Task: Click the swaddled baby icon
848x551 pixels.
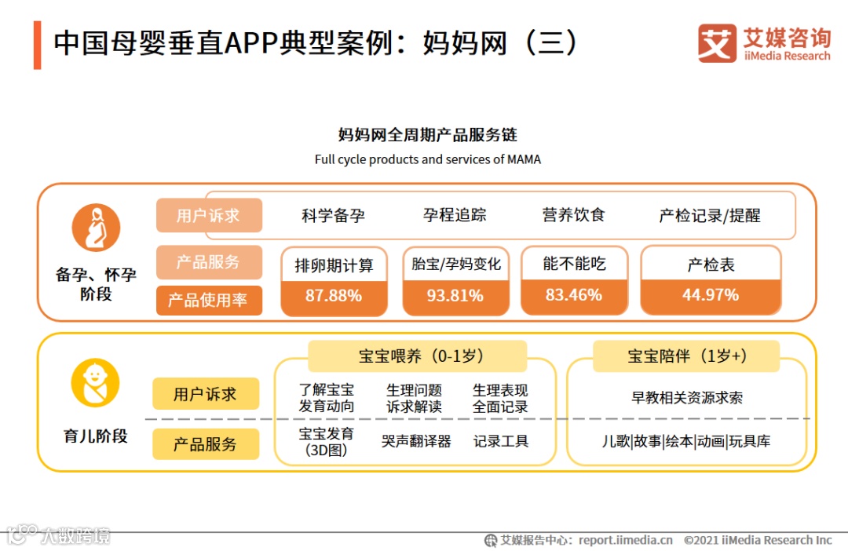Action: [x=95, y=382]
